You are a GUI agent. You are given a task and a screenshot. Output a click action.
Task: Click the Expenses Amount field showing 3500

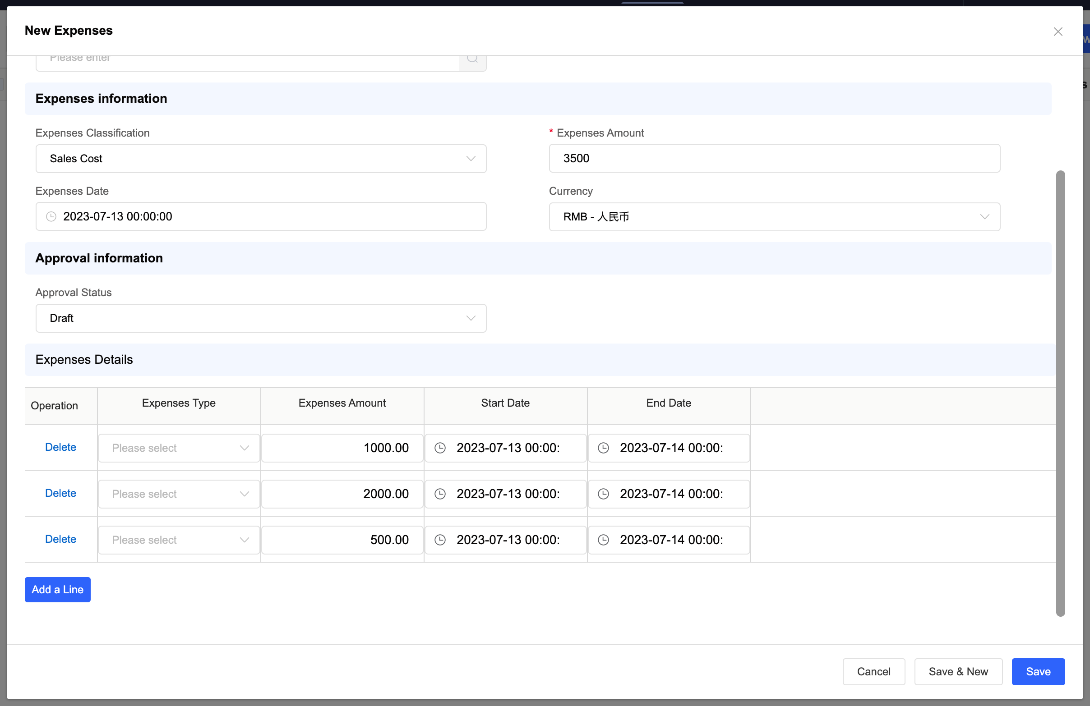(x=774, y=158)
